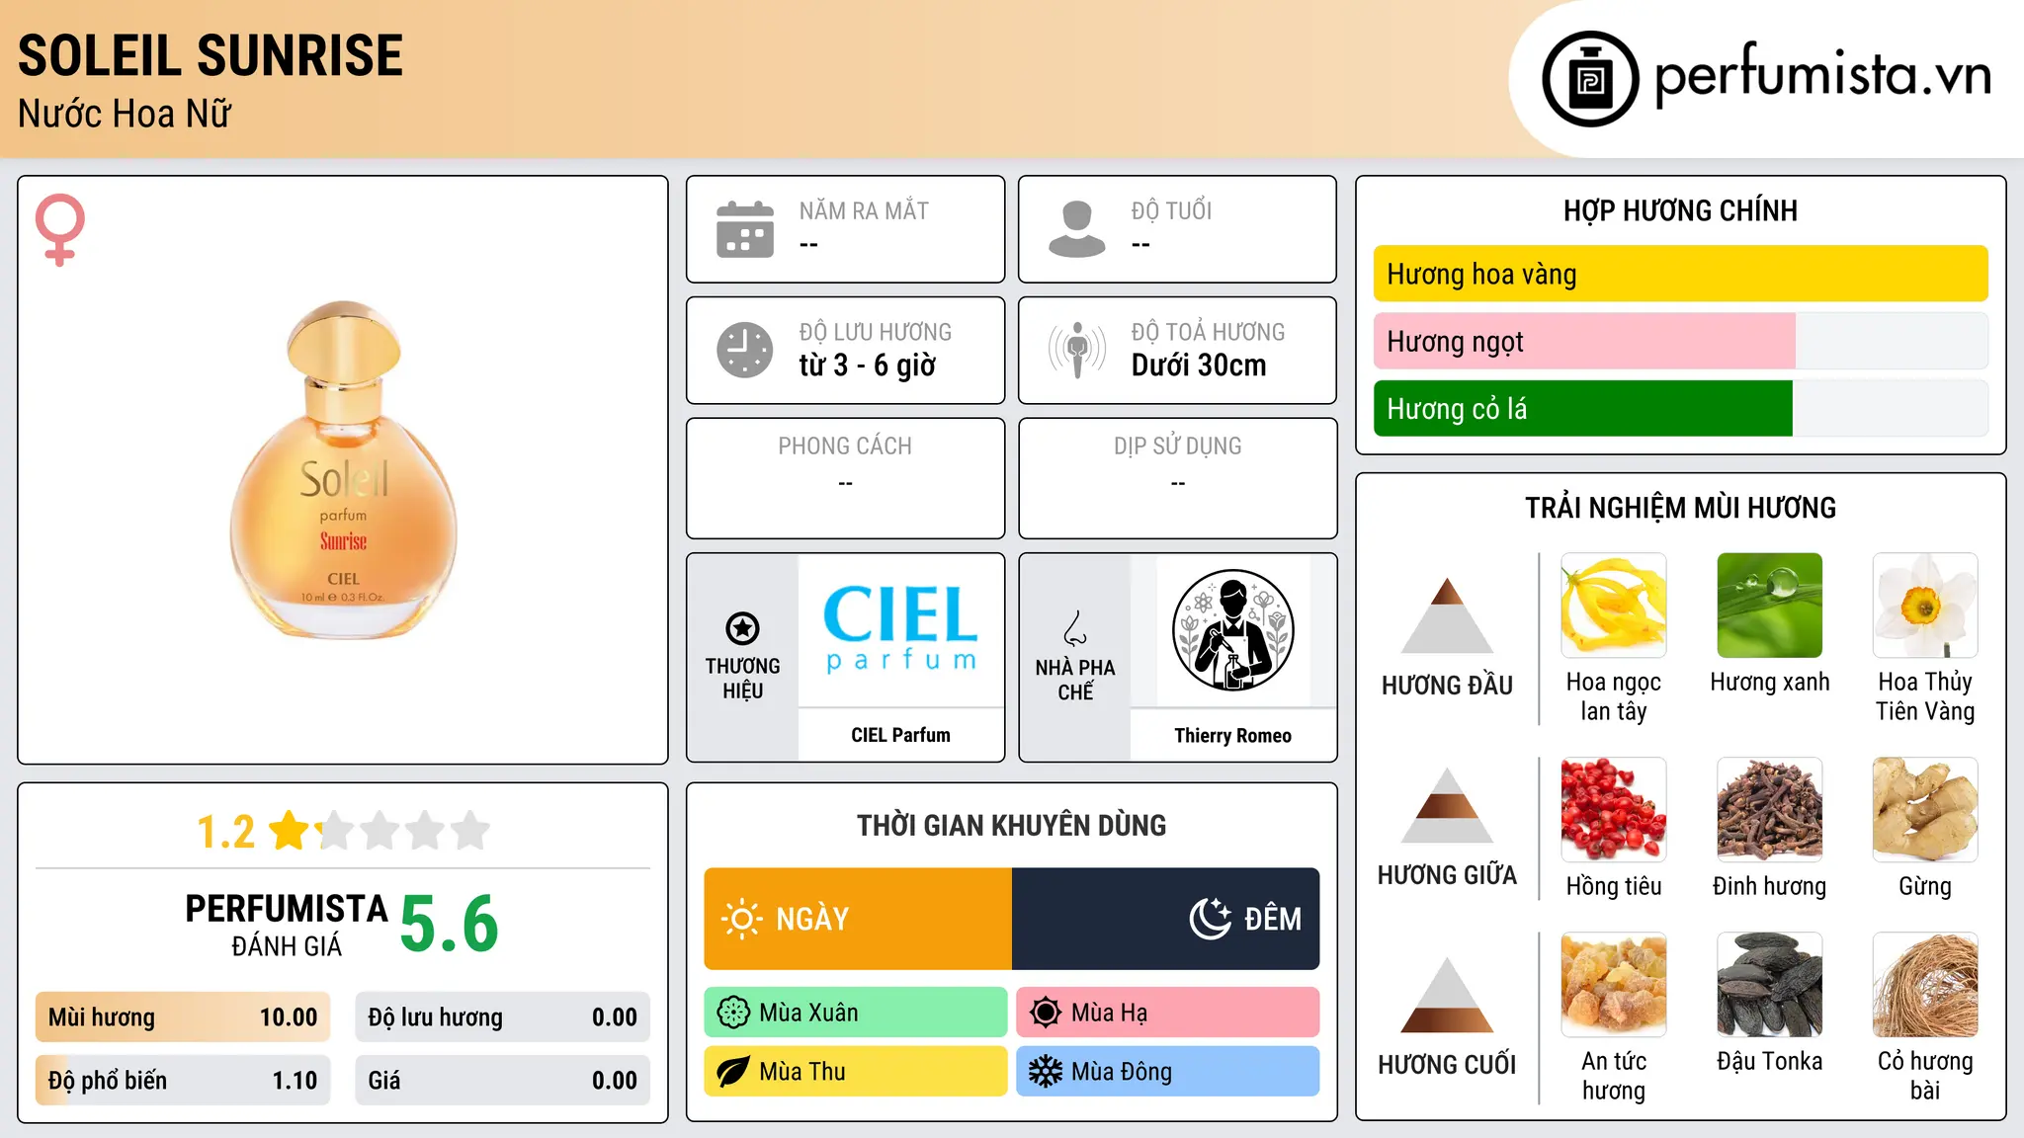Viewport: 2024px width, 1138px height.
Task: Click the perfumista.vn perfume bottle logo icon
Action: click(x=1590, y=79)
